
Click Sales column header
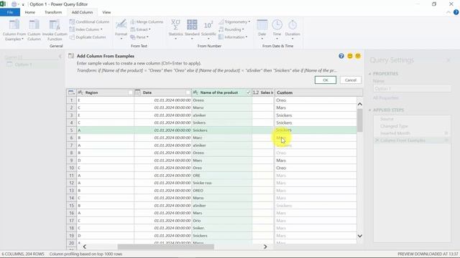263,92
